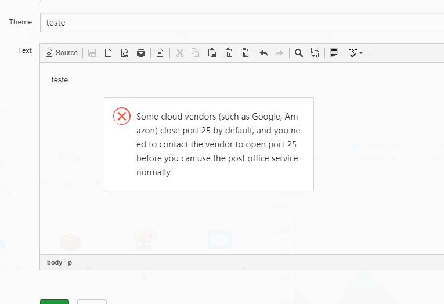Click the Replace icon

tap(315, 53)
